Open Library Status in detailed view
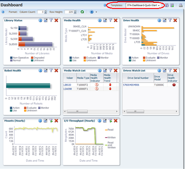Screen dimensions: 185x169 pyautogui.click(x=46, y=21)
